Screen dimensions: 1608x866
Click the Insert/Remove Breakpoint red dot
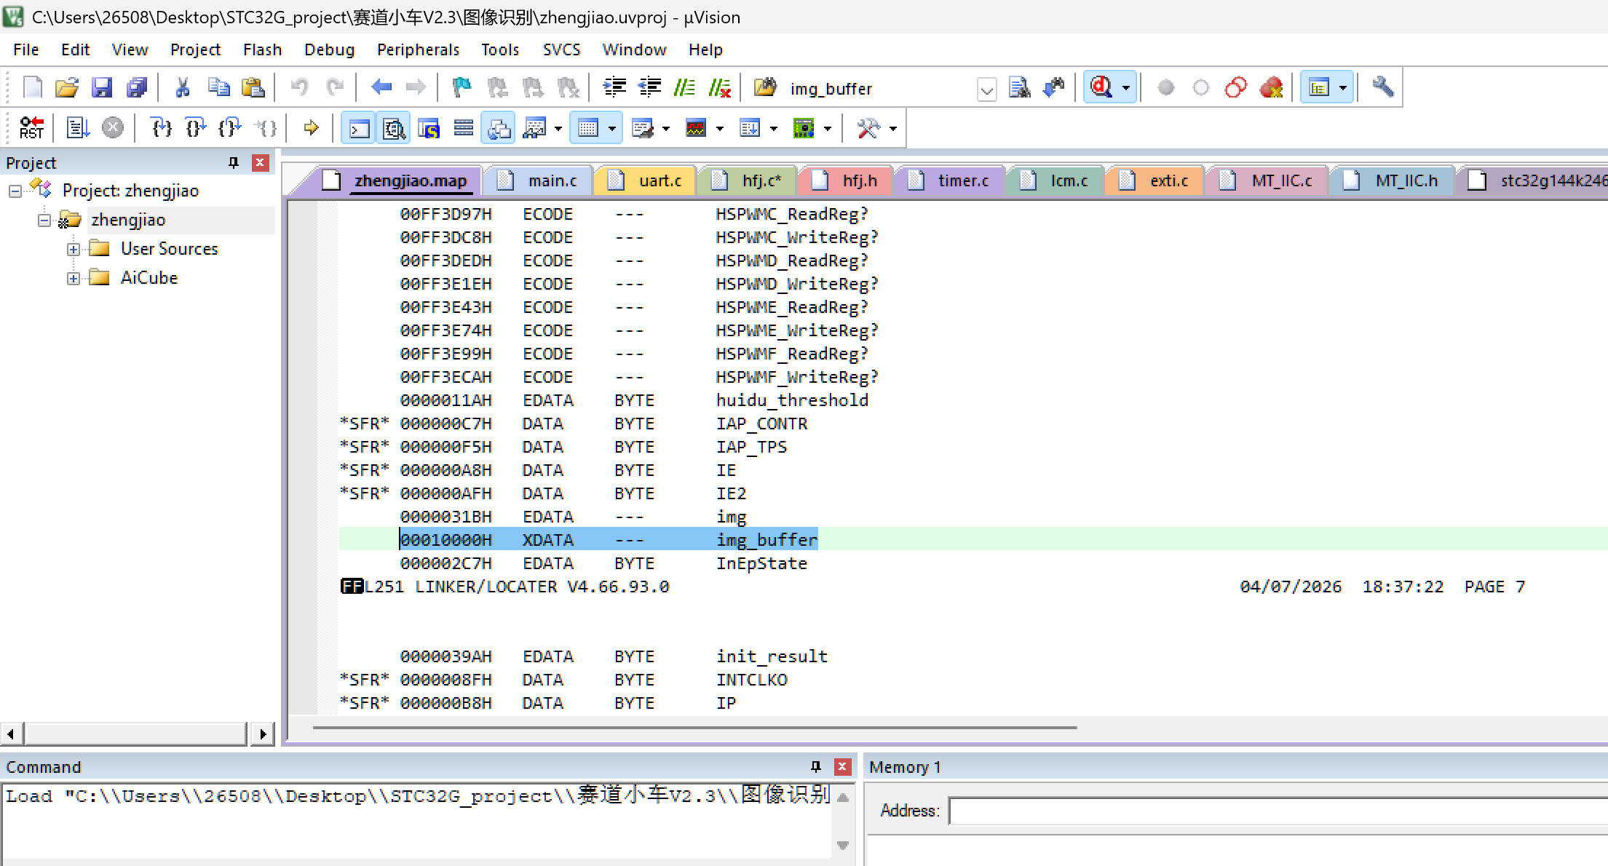[x=1165, y=88]
